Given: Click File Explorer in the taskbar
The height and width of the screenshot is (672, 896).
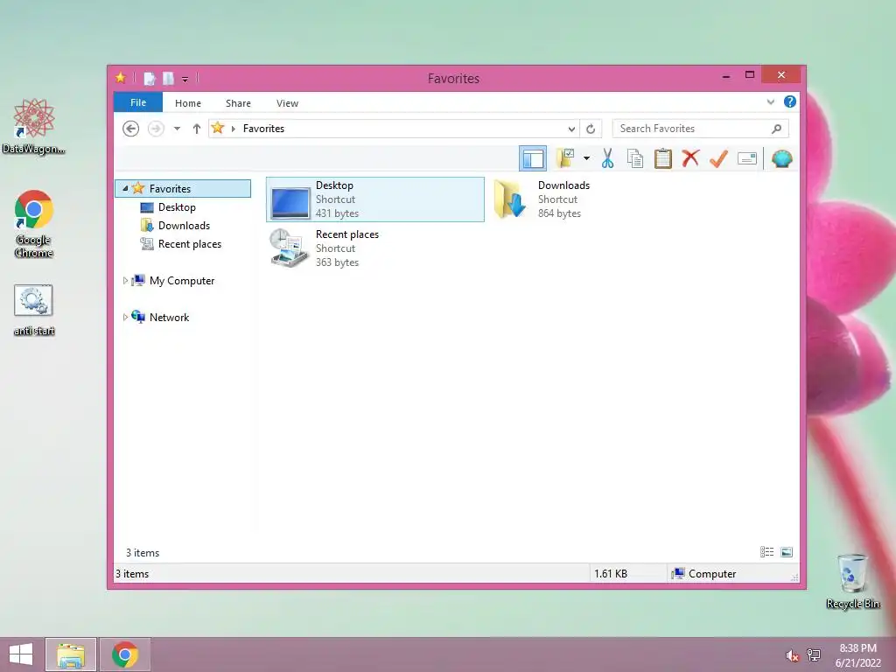Looking at the screenshot, I should coord(71,654).
